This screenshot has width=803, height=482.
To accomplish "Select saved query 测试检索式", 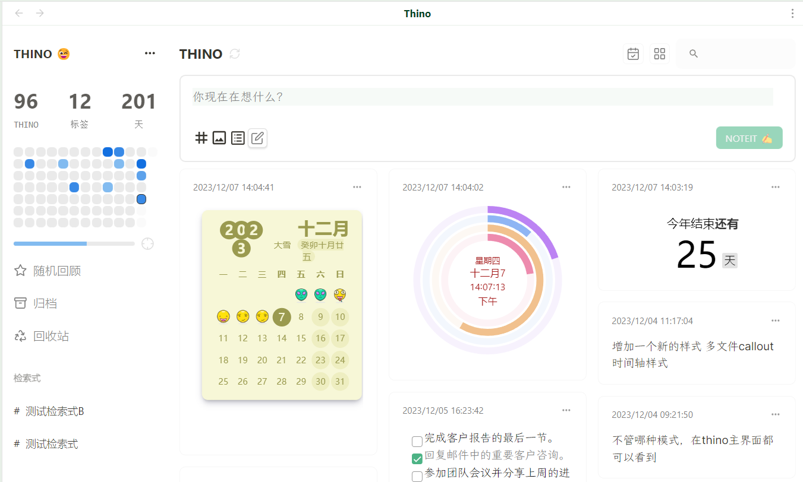I will 52,444.
